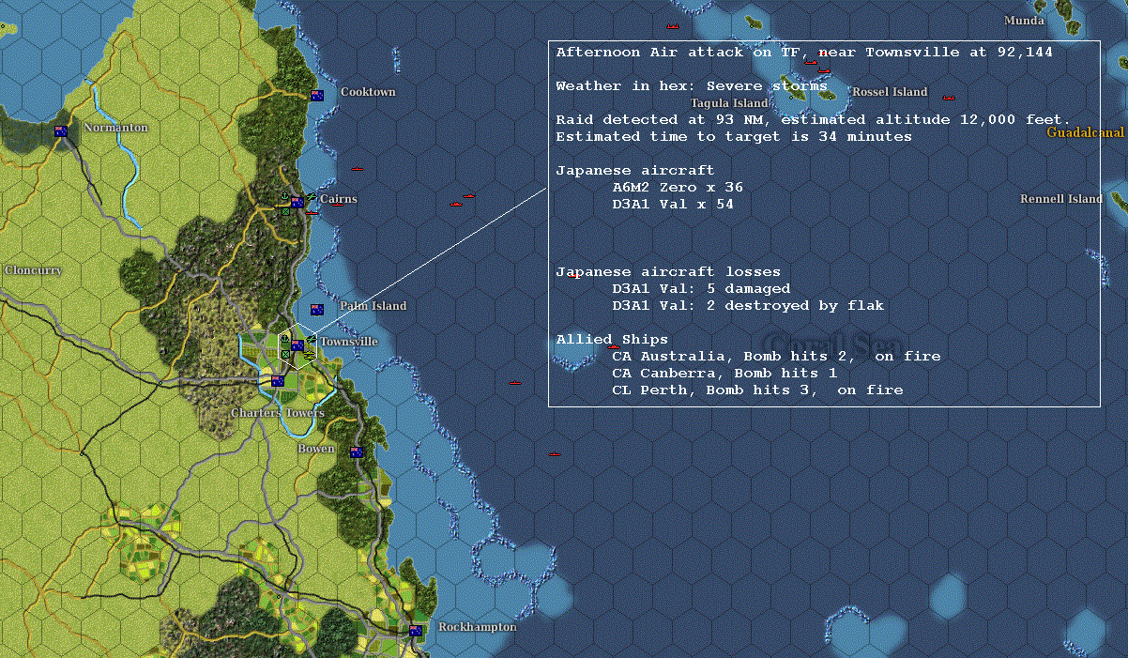
Task: Click 'Weather in hex: Severe storms' line
Action: pyautogui.click(x=692, y=86)
